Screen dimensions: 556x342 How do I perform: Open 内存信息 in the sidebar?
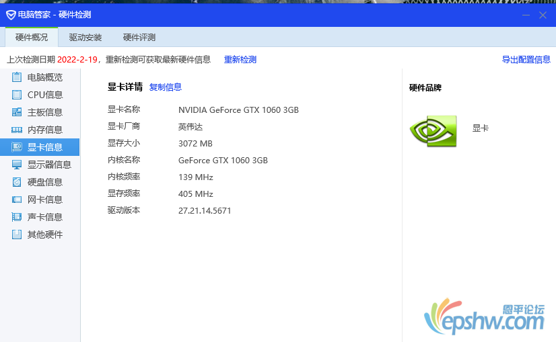pyautogui.click(x=40, y=130)
